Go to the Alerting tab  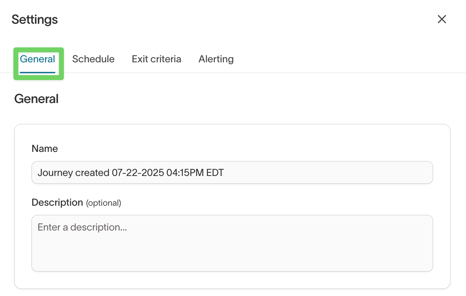click(x=216, y=59)
